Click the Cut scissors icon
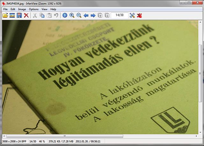 pos(35,16)
